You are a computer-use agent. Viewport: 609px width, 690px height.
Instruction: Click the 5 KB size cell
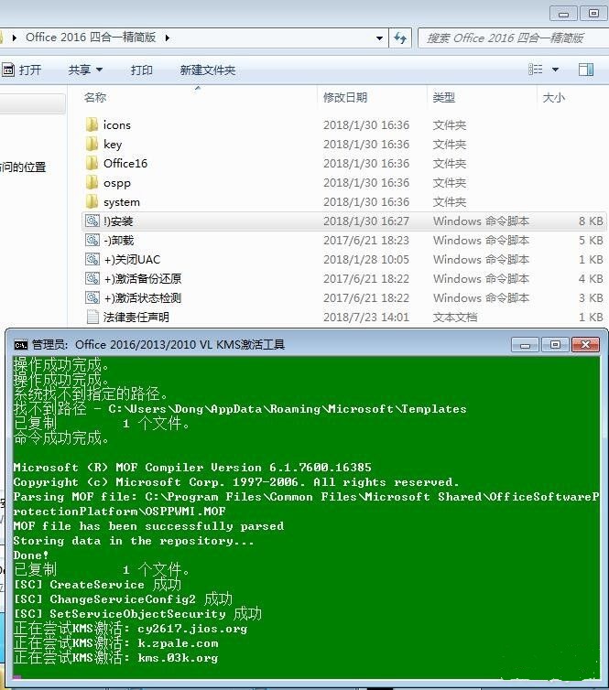pyautogui.click(x=591, y=241)
